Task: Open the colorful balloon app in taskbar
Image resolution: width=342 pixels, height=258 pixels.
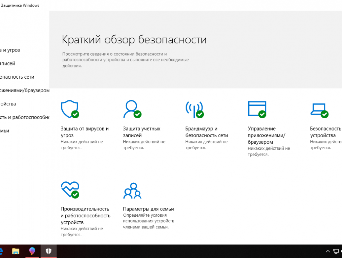Action: click(x=32, y=251)
